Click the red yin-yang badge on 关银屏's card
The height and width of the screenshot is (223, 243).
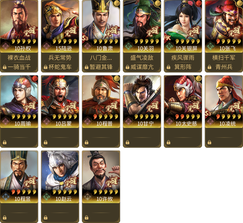(x=199, y=3)
